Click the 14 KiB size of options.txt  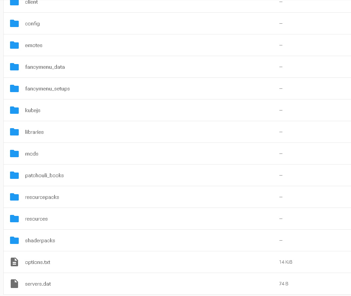[x=286, y=262]
